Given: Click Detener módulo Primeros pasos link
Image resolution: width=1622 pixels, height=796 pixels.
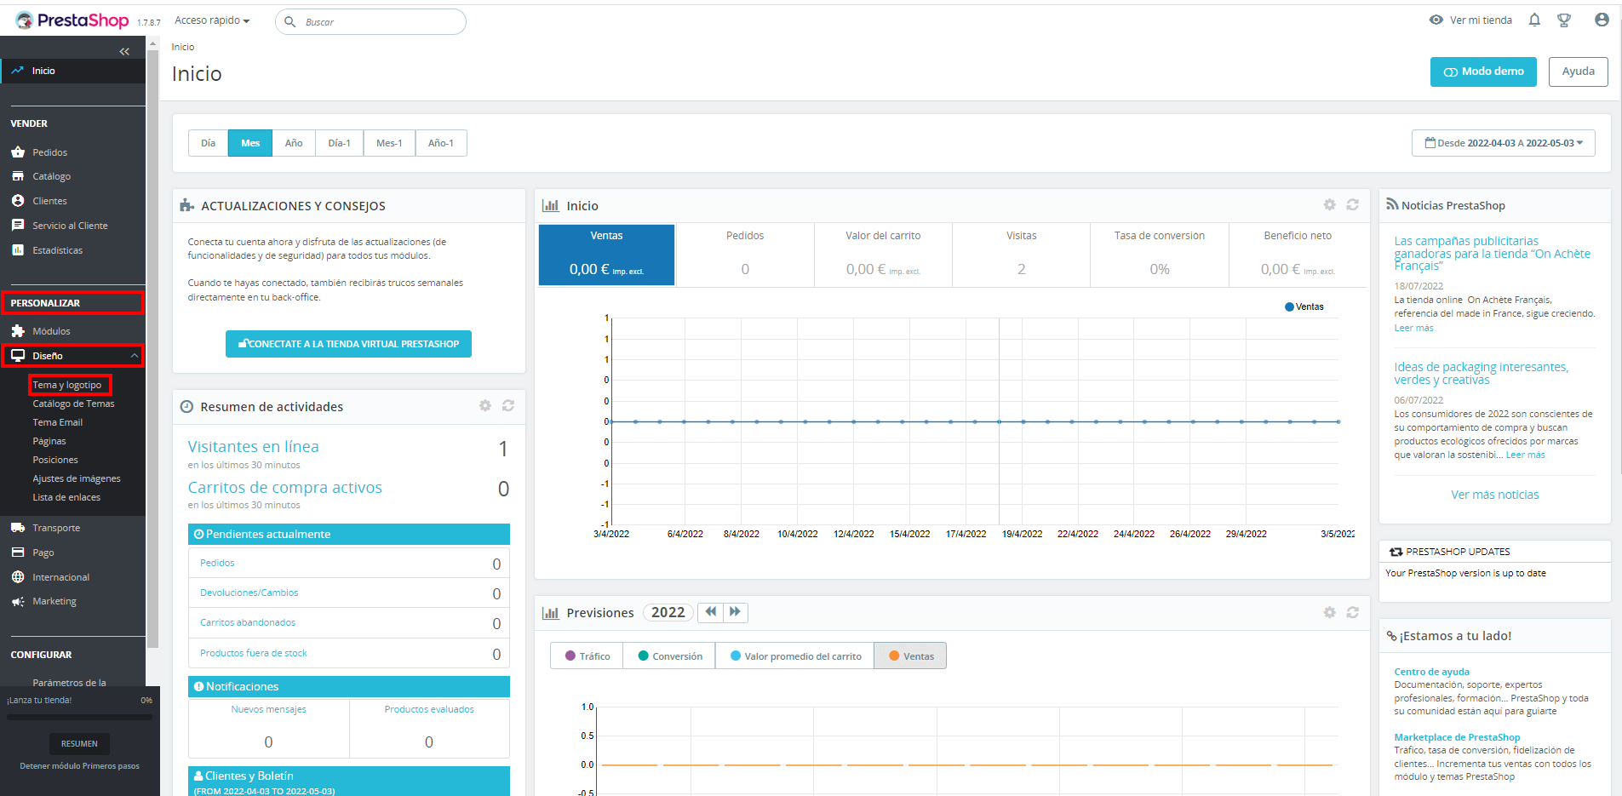Looking at the screenshot, I should point(79,766).
